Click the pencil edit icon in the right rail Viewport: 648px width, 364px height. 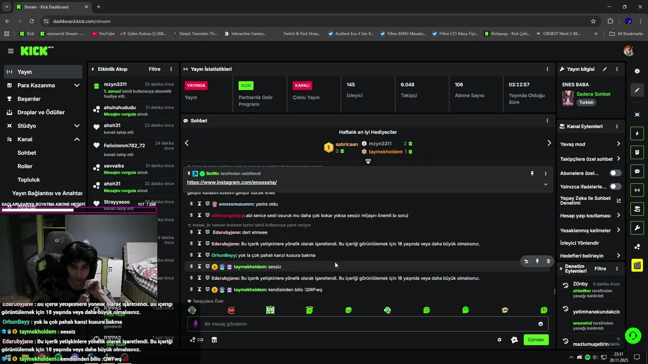pos(637,90)
